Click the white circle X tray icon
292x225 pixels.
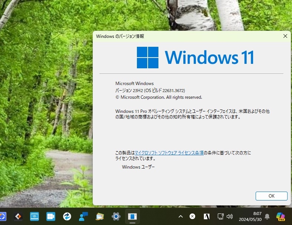[x=192, y=216]
